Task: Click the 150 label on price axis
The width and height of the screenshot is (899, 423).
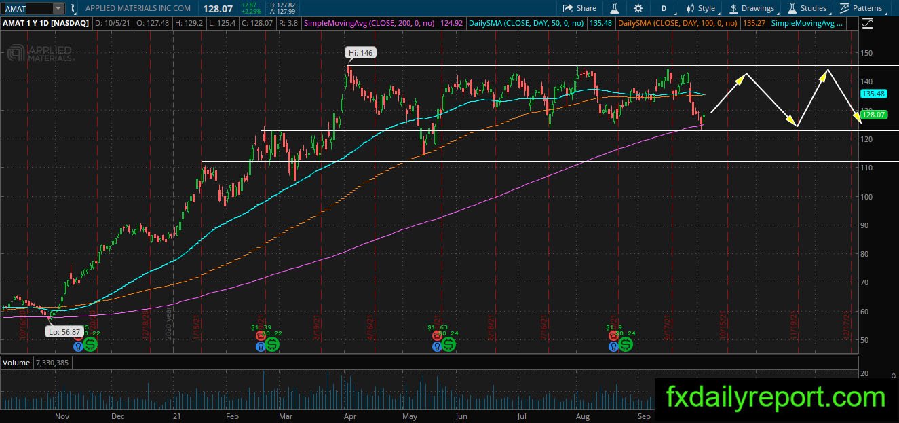Action: (866, 52)
